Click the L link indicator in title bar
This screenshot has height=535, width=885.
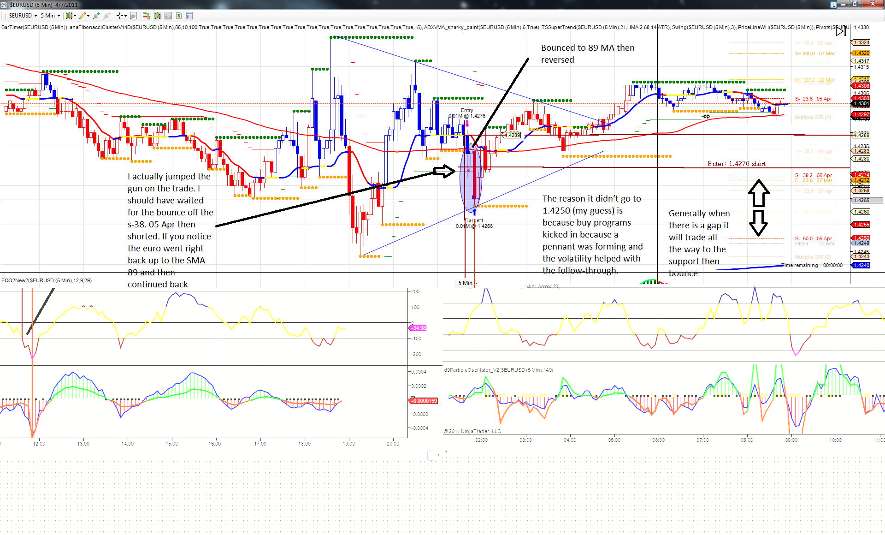(x=833, y=5)
